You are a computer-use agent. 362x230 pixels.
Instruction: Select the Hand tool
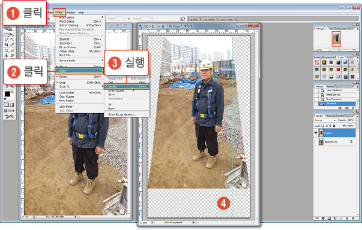click(x=6, y=86)
